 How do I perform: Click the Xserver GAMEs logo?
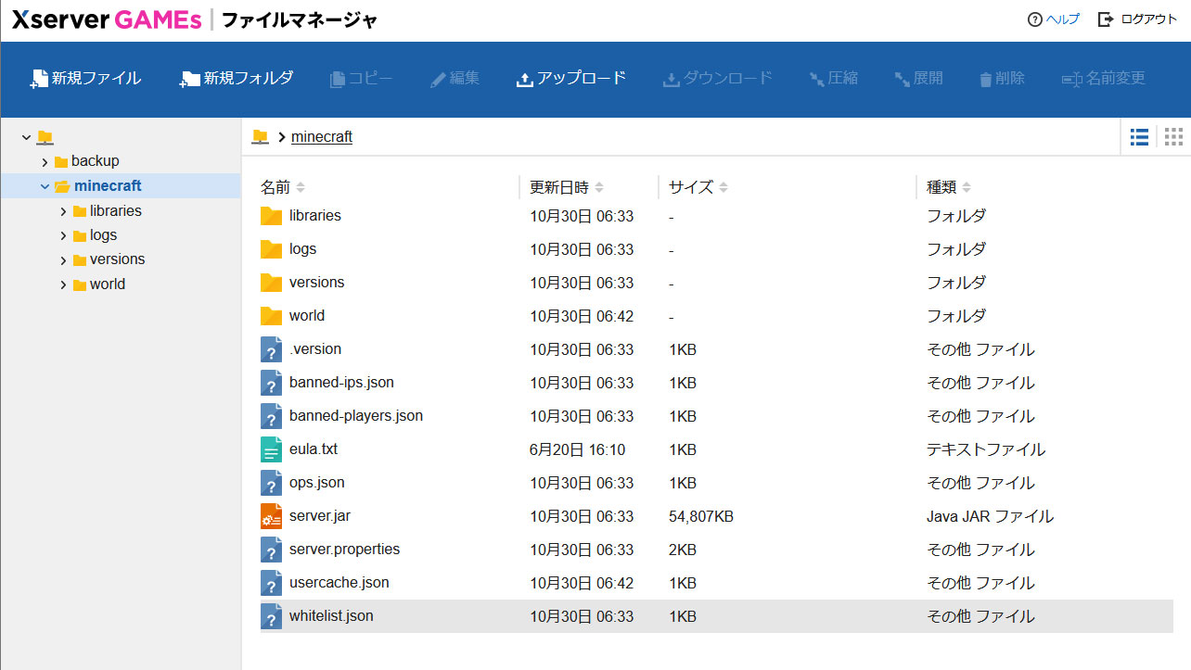click(107, 19)
